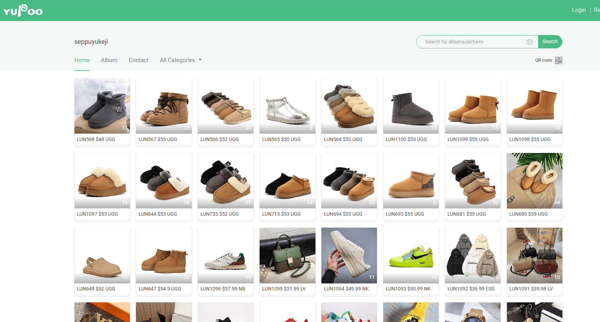Show the QR code icon
The height and width of the screenshot is (322, 600).
point(559,60)
